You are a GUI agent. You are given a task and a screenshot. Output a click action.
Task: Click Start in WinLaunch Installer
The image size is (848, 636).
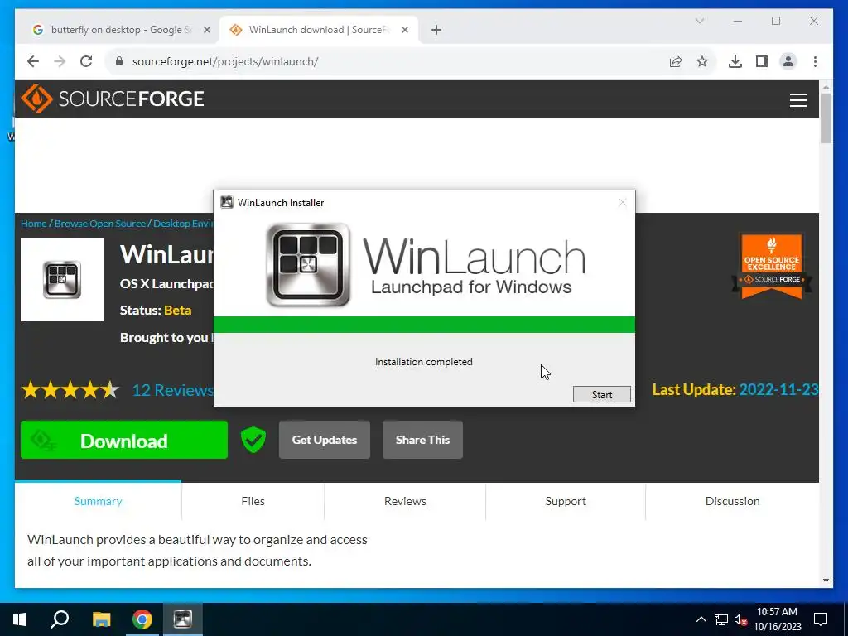[601, 394]
